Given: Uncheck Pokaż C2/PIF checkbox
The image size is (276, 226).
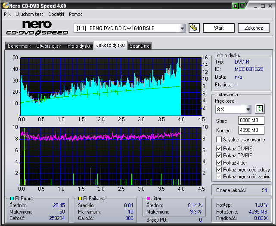Looking at the screenshot, I should 219,156.
